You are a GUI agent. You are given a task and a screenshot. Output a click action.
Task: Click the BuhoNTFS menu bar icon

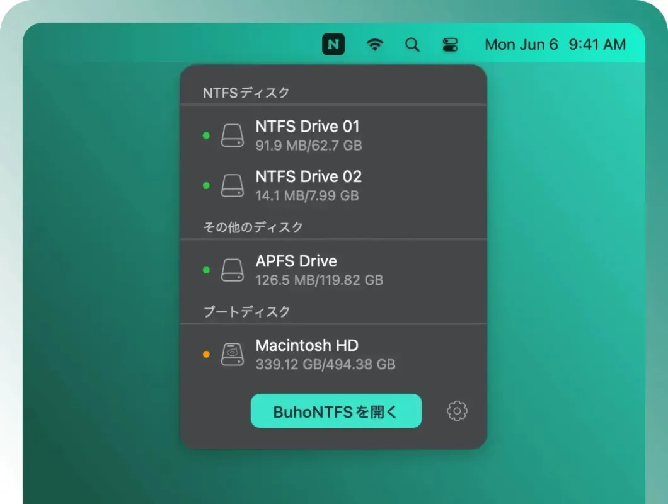coord(333,44)
